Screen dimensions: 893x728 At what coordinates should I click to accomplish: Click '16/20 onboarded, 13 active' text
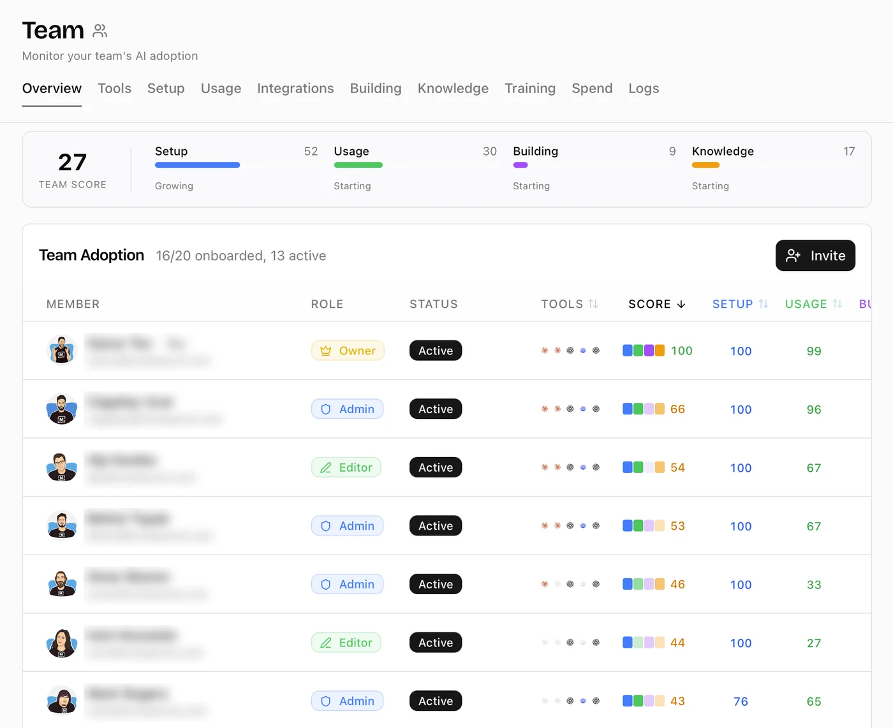(241, 256)
